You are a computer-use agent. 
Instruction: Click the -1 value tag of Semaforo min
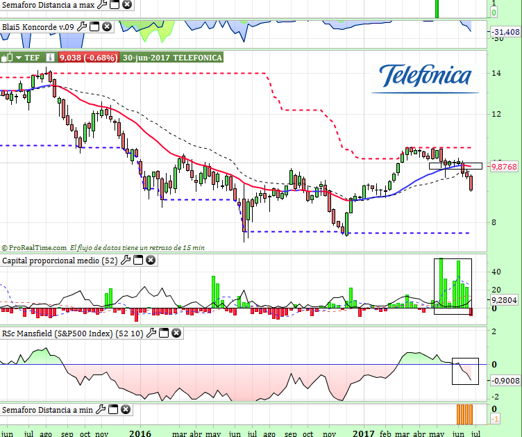(495, 419)
